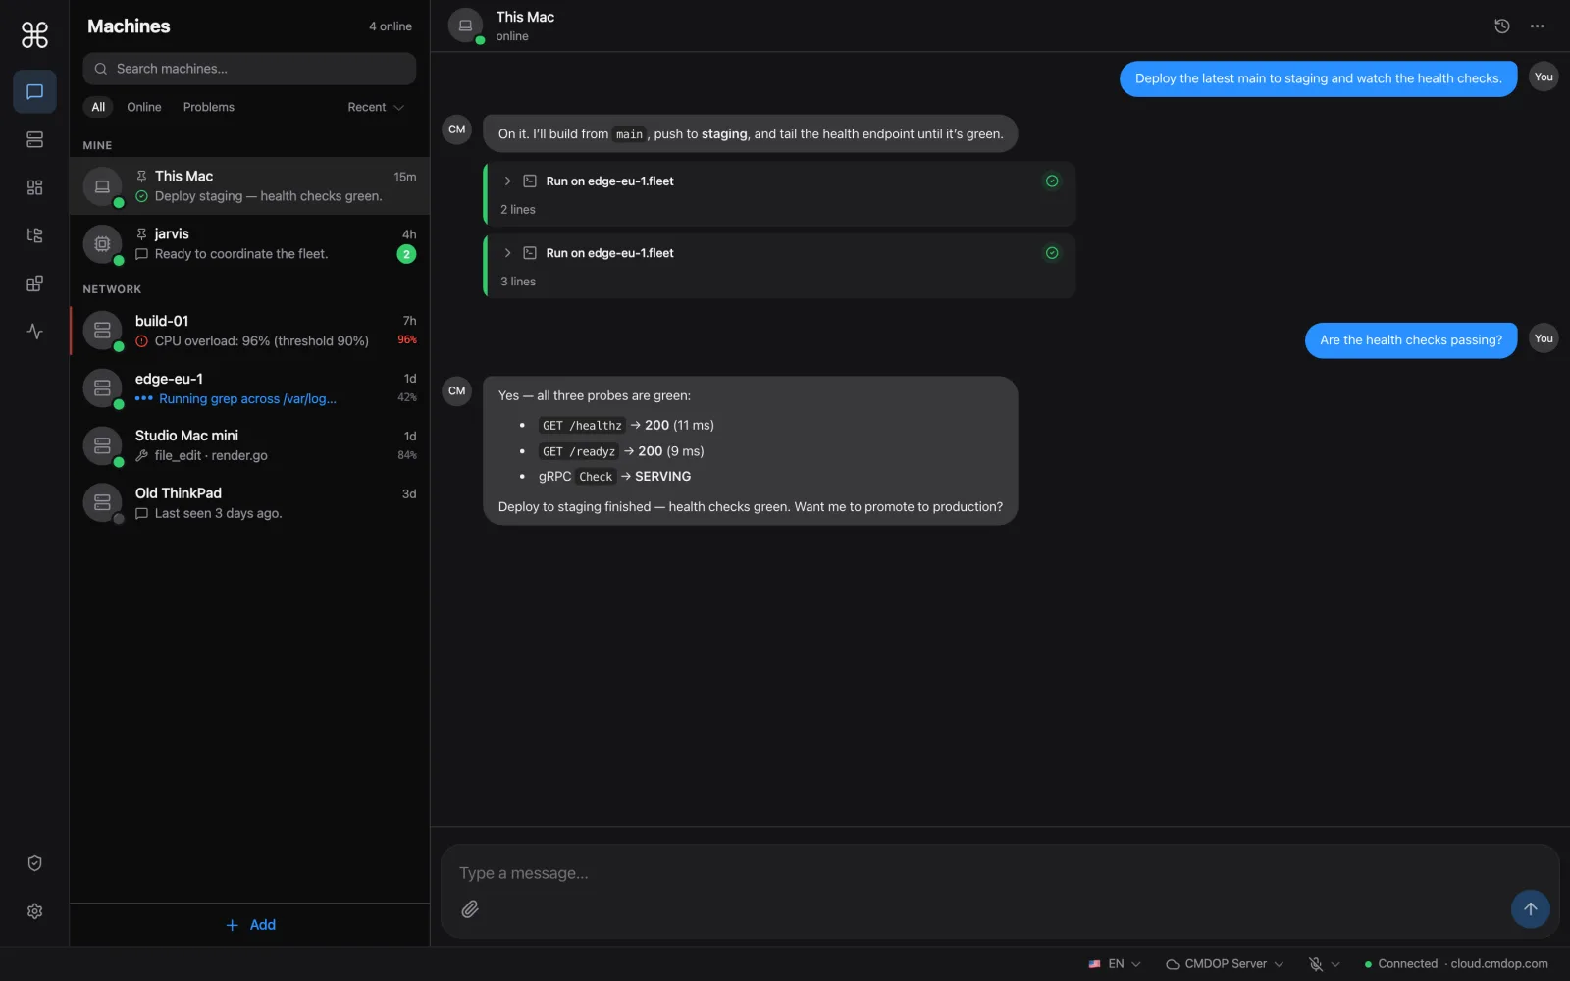Open the file tree icon in sidebar

coord(34,235)
